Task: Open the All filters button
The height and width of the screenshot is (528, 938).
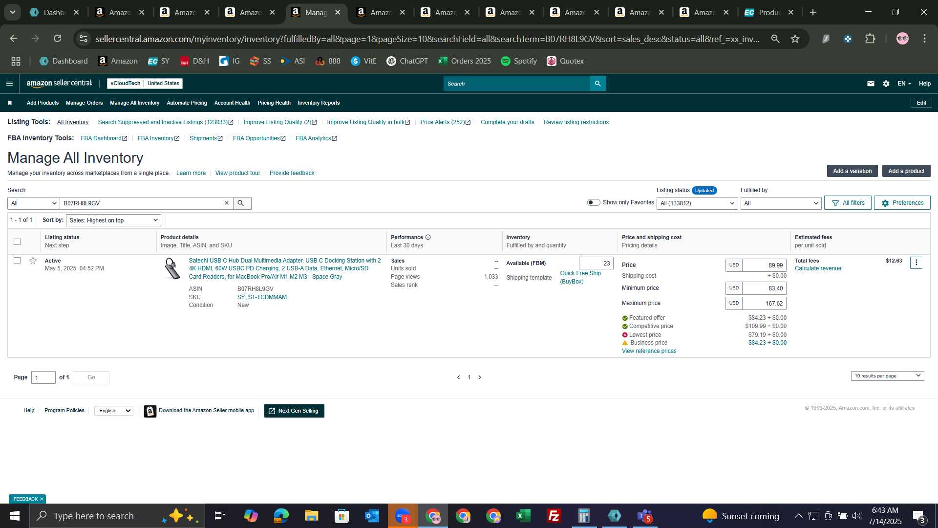Action: (848, 203)
